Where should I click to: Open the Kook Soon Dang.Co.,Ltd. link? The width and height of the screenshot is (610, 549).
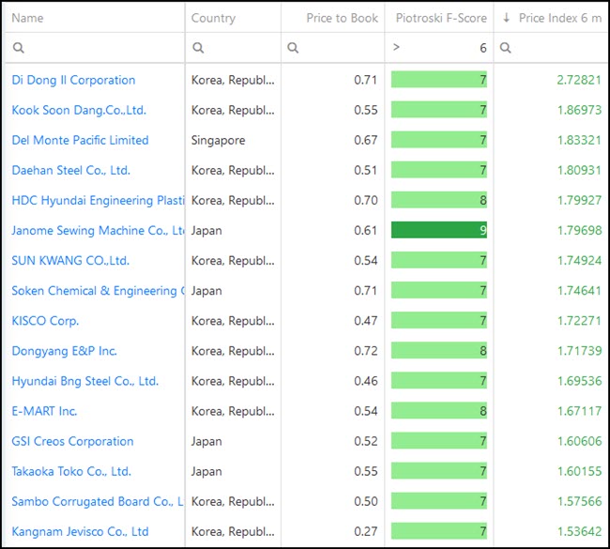79,110
